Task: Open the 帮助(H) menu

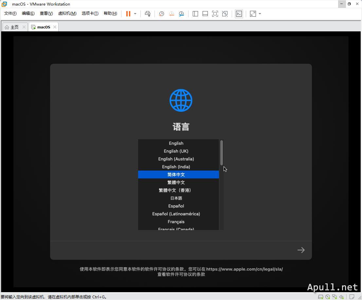Action: click(x=110, y=13)
